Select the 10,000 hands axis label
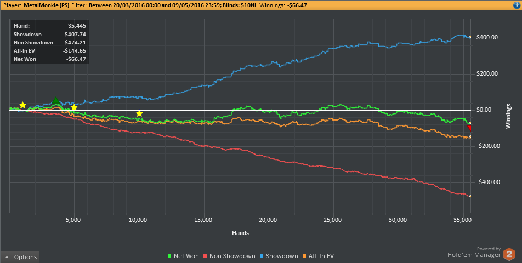Screen dimensions: 522x263 [138, 220]
